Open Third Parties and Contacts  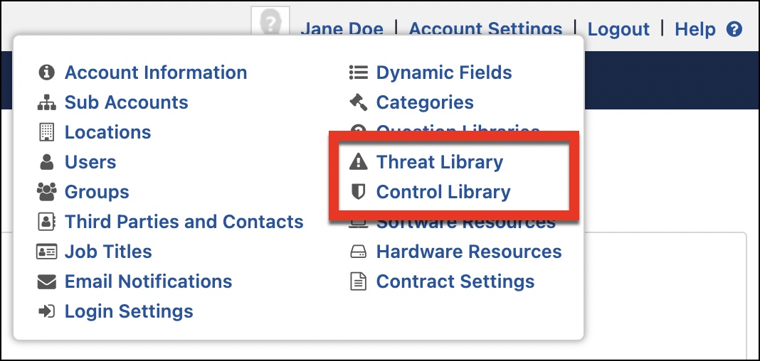point(184,222)
